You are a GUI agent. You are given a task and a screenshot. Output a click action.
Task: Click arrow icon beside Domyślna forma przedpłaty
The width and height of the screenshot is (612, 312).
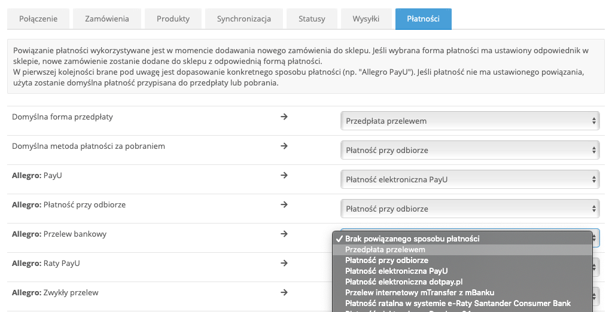[x=284, y=117]
